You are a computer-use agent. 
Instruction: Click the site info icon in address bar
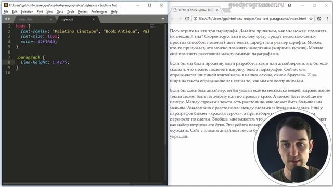tap(195, 19)
